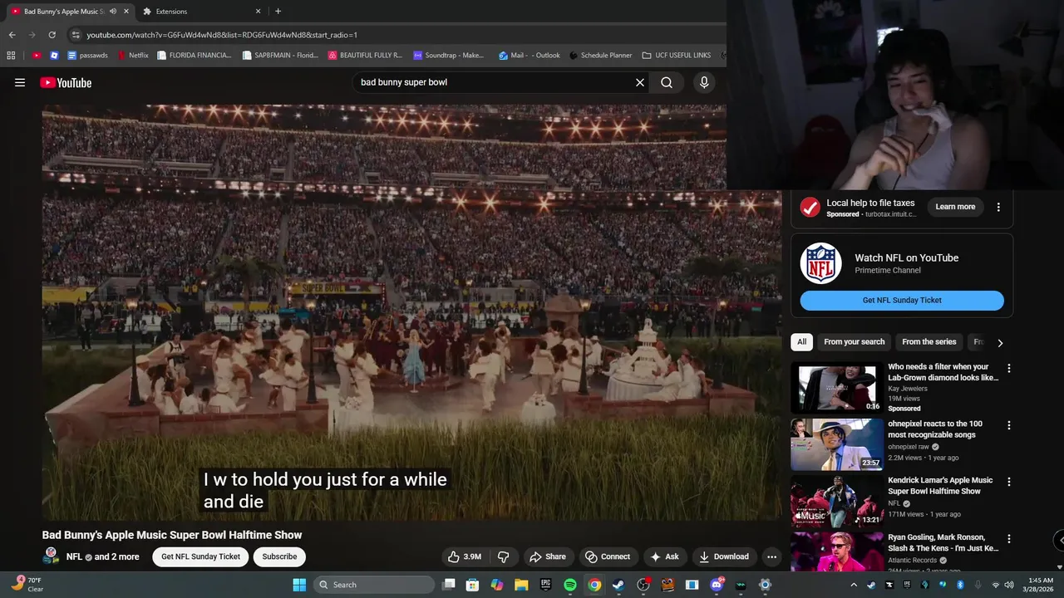This screenshot has width=1064, height=598.
Task: Open the Mail - Outlook bookmark
Action: coord(530,56)
